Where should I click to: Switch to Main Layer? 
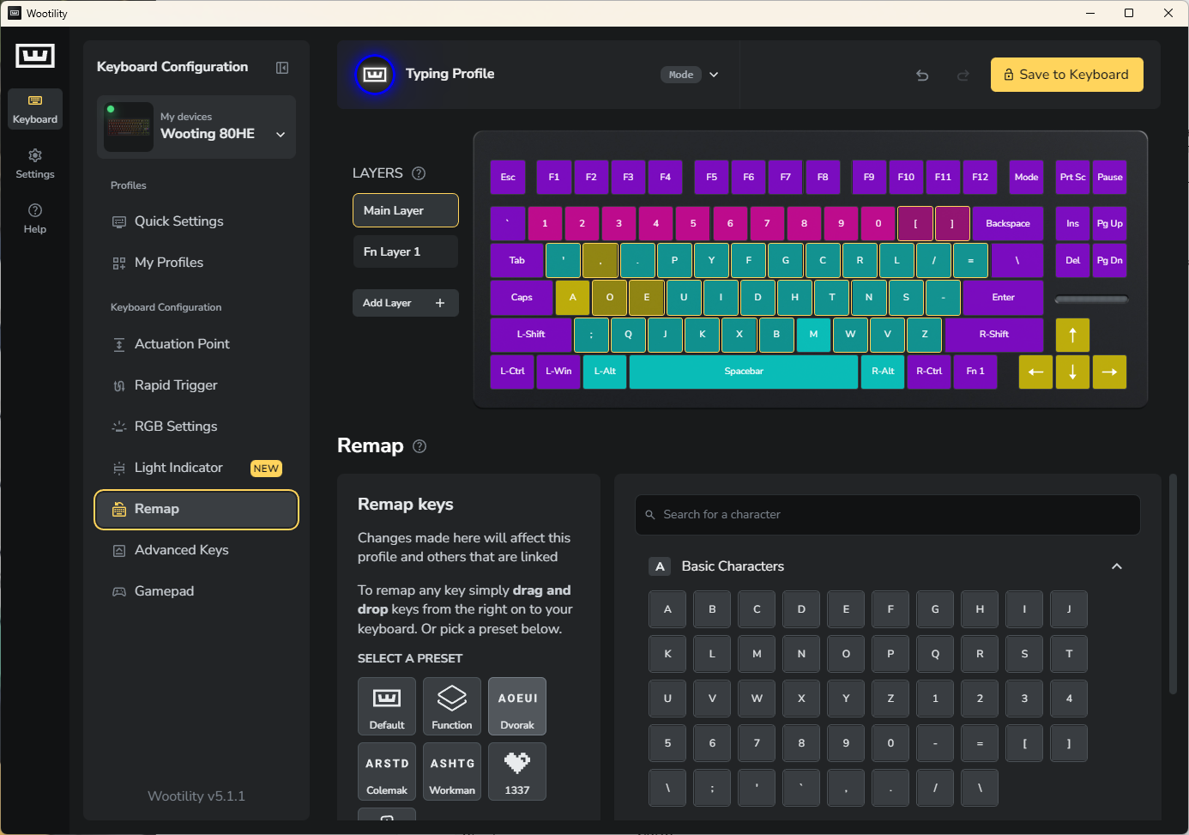[x=406, y=210]
